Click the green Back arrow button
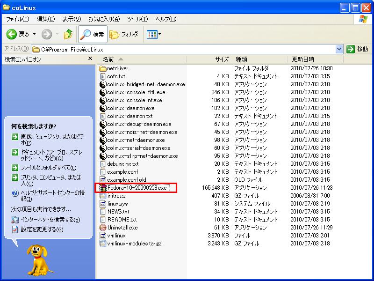 point(11,34)
